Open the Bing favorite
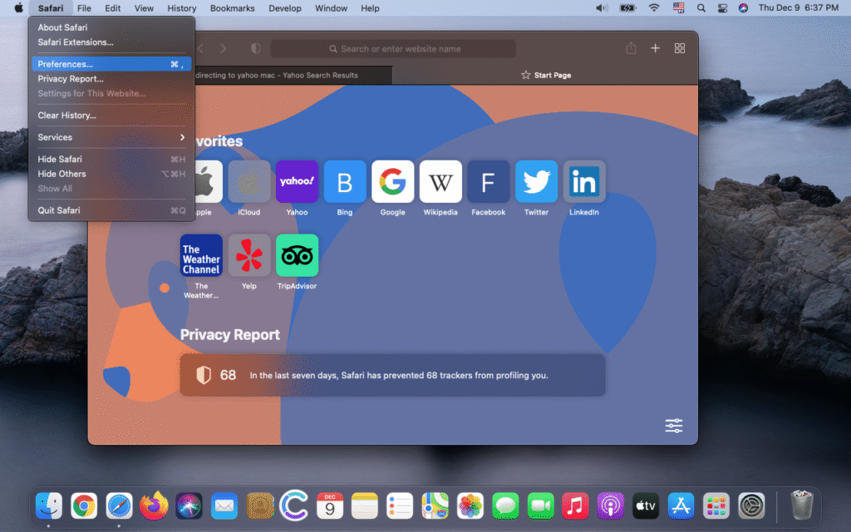The height and width of the screenshot is (532, 851). pos(345,181)
